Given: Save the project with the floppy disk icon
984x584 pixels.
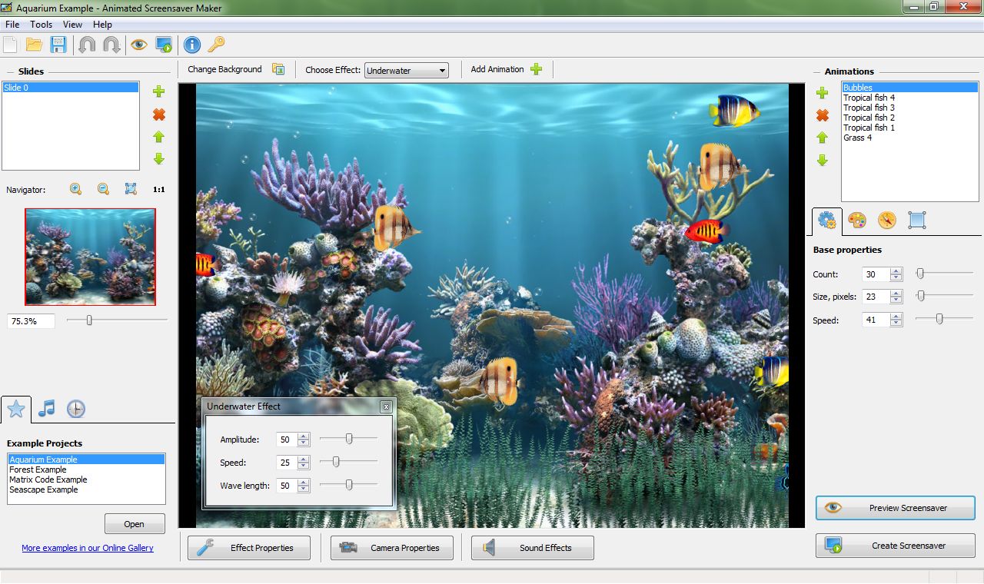Looking at the screenshot, I should [x=58, y=45].
